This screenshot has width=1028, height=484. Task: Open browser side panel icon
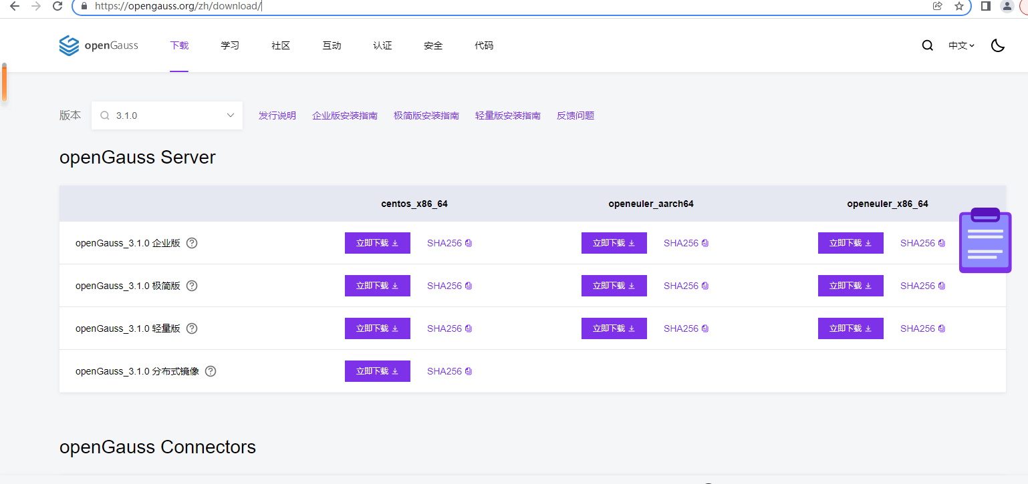[985, 6]
